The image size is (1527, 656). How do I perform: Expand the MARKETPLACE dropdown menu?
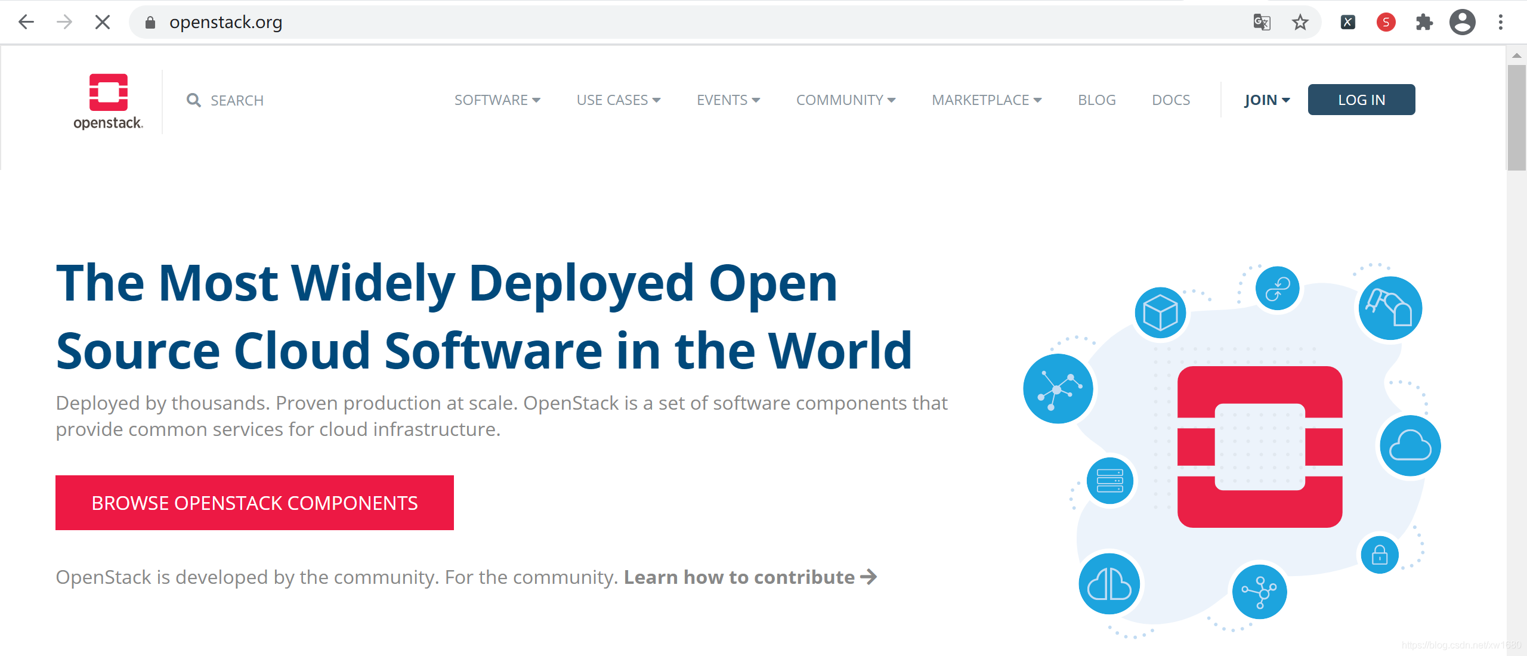pyautogui.click(x=987, y=100)
